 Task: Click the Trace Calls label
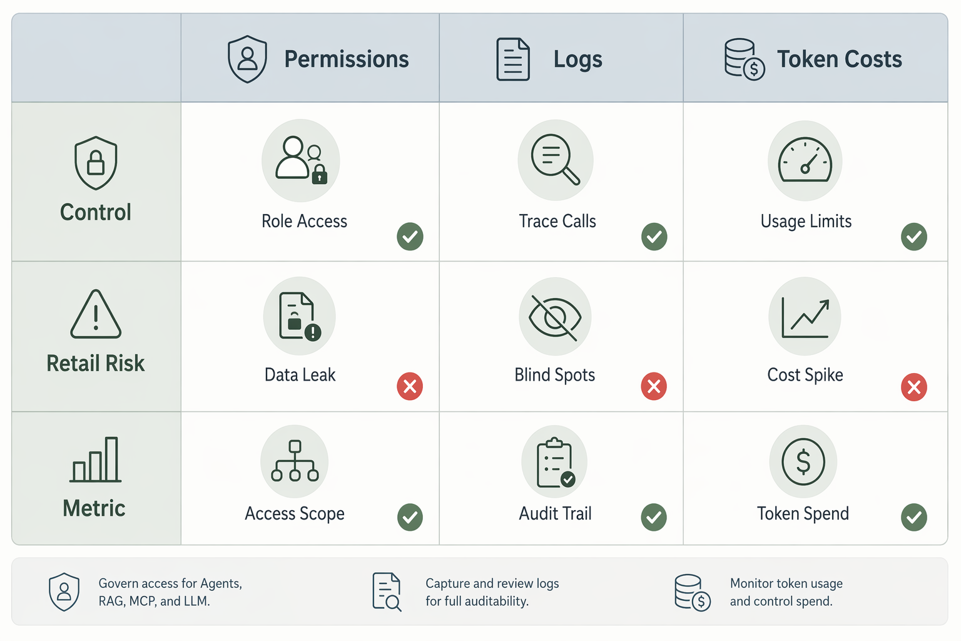557,221
